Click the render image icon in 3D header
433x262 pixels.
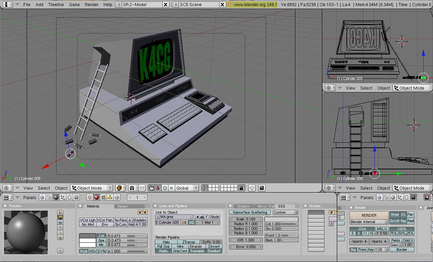(x=261, y=188)
